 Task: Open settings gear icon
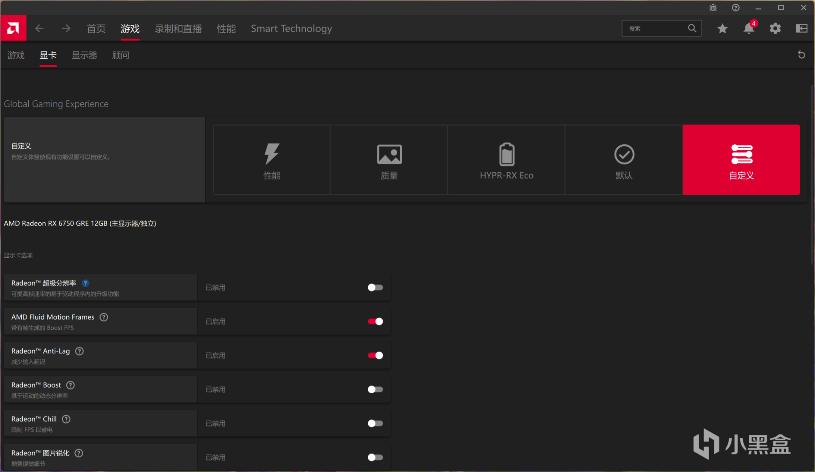click(775, 28)
